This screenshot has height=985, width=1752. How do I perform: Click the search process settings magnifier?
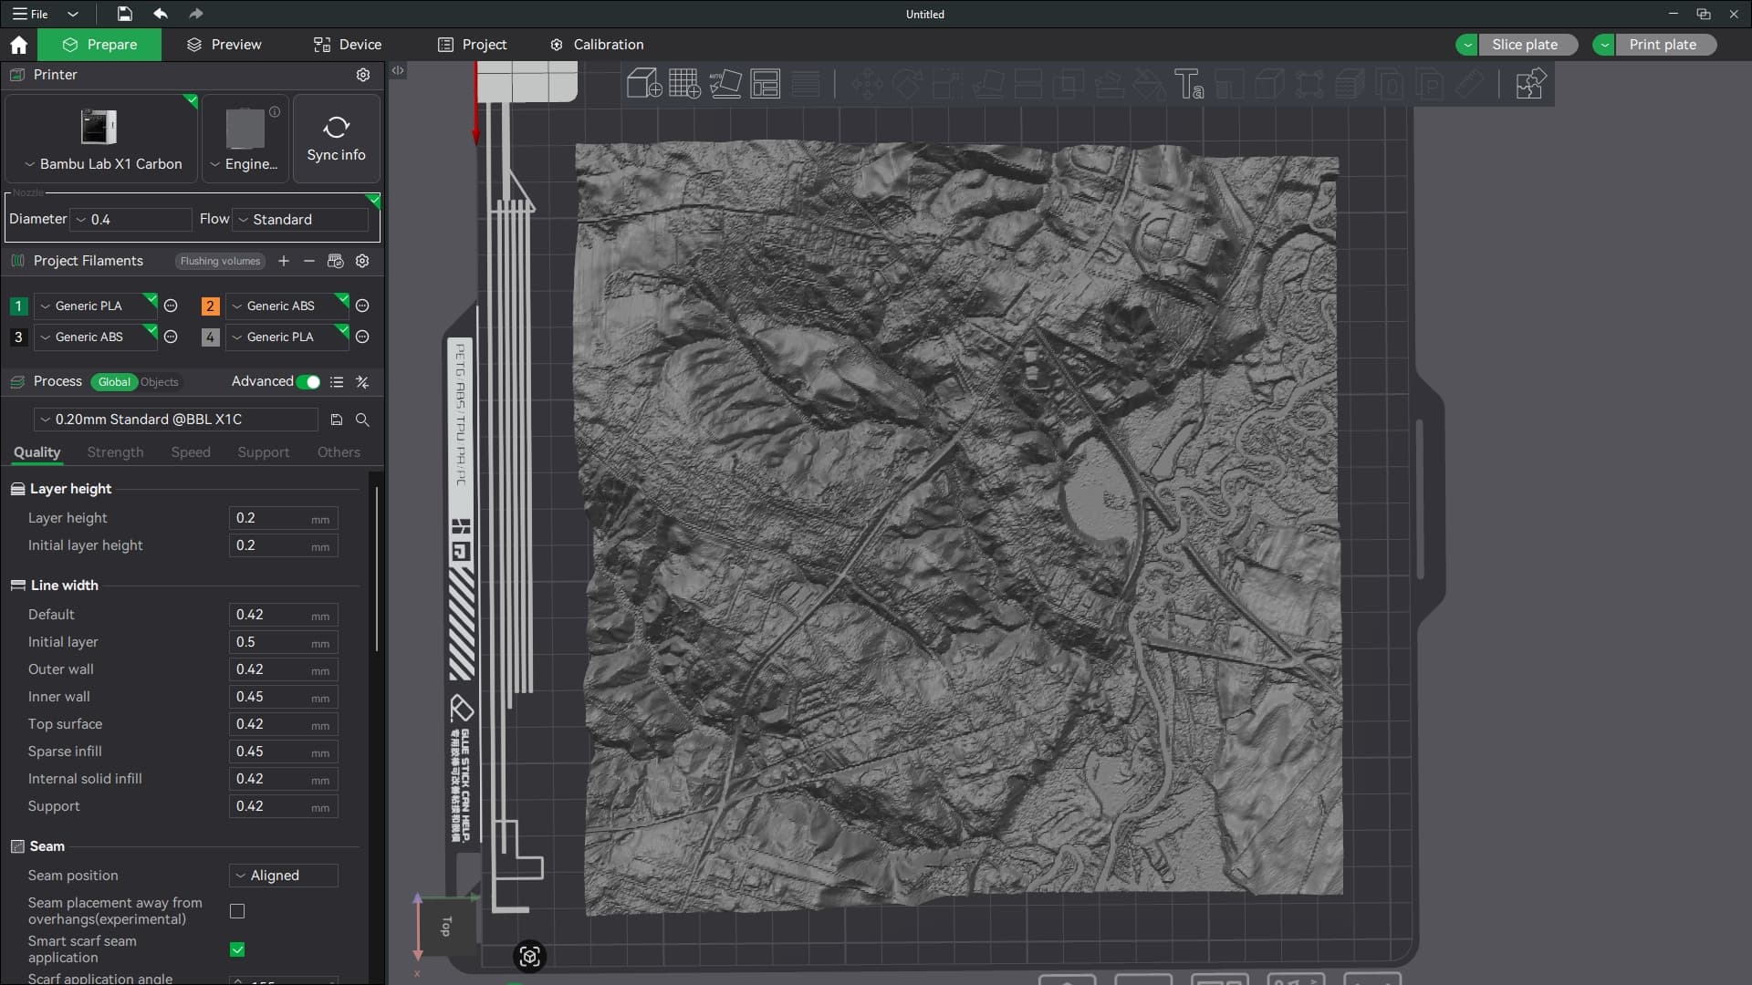click(x=362, y=420)
